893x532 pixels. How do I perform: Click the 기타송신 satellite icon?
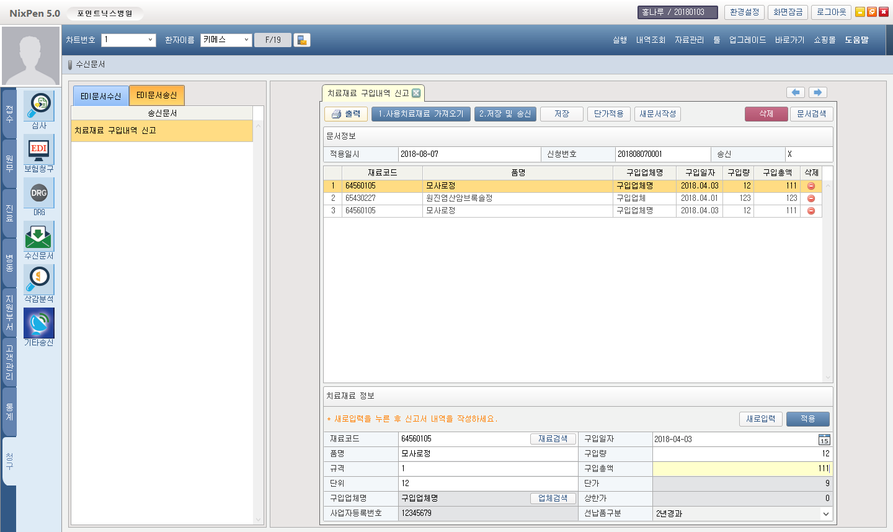[x=39, y=323]
